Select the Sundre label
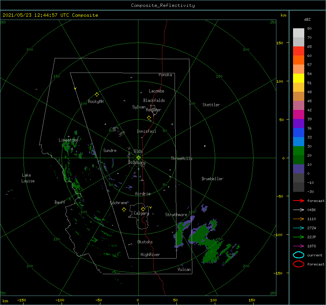Screen dimensions: 326x305 (110, 150)
